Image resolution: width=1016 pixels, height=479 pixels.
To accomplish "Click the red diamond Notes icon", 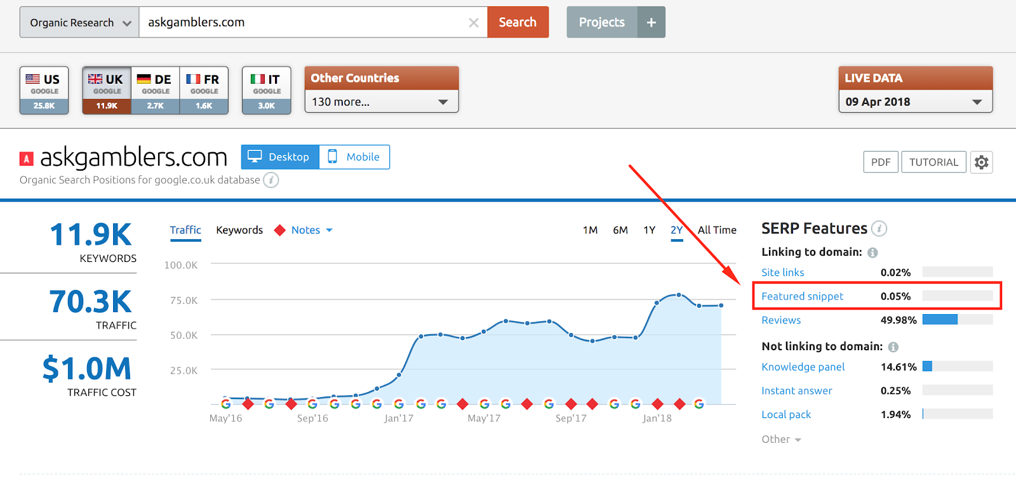I will tap(279, 230).
